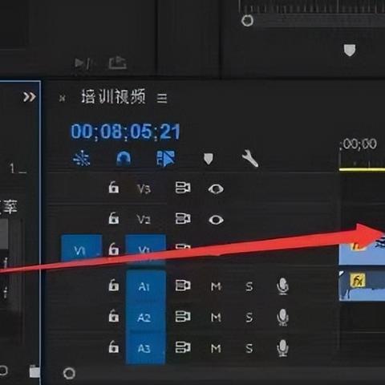Toggle A1 track targeting
This screenshot has width=385, height=385.
coord(145,286)
